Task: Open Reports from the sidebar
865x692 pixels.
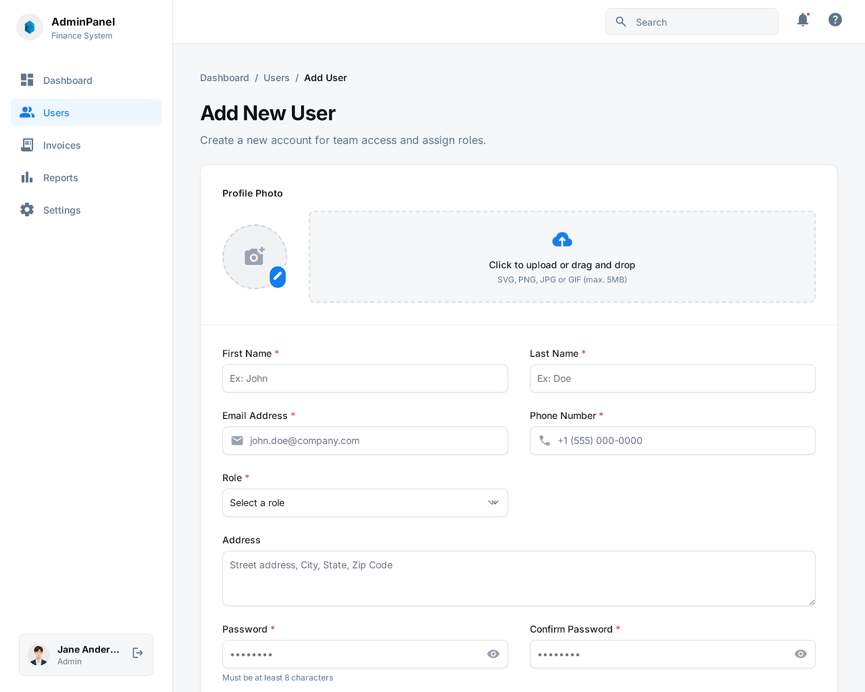Action: [x=61, y=178]
